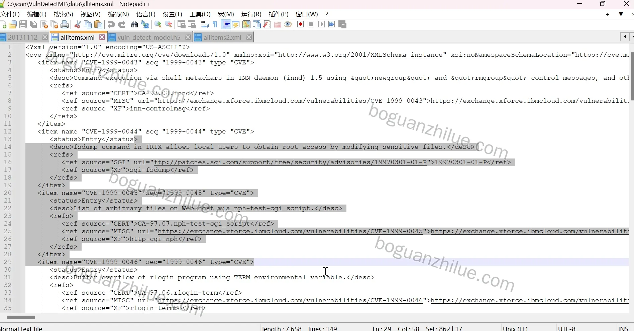Image resolution: width=634 pixels, height=331 pixels.
Task: Click the Zoom Out magnifier icon
Action: 169,24
